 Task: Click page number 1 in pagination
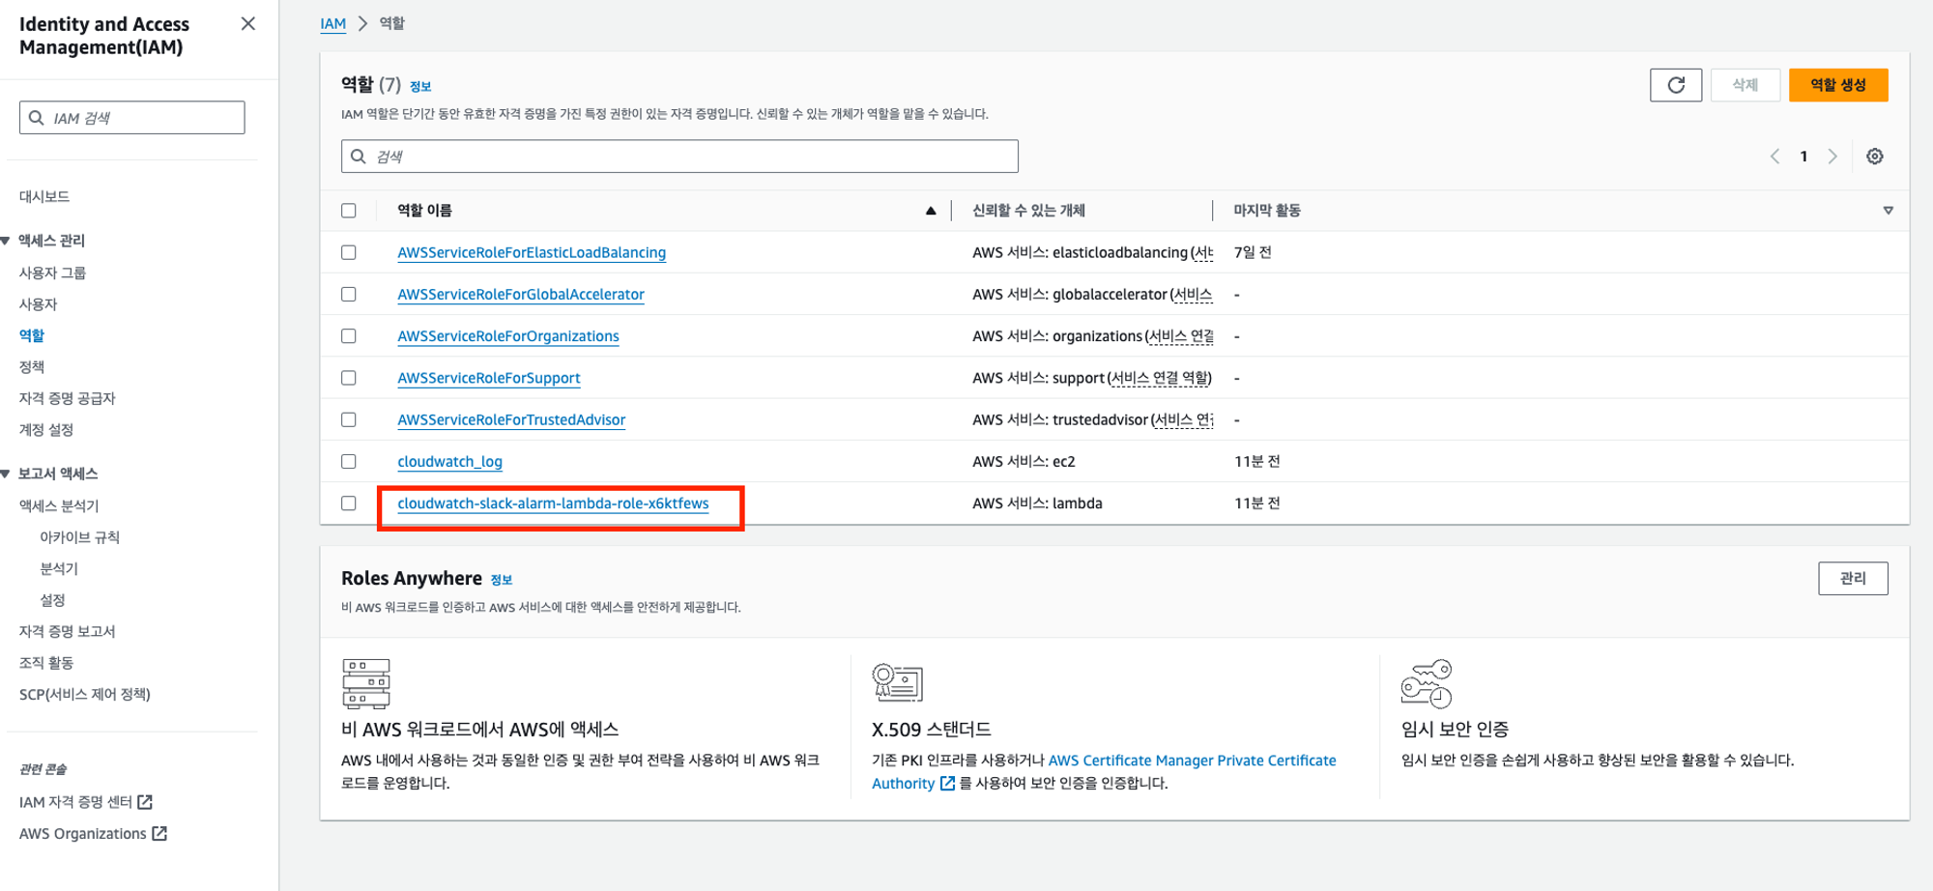1803,157
